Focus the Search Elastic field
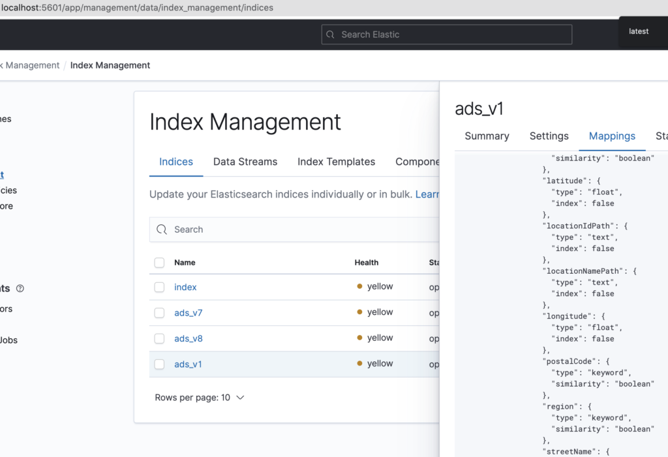Screen dimensions: 668x457 coord(446,35)
